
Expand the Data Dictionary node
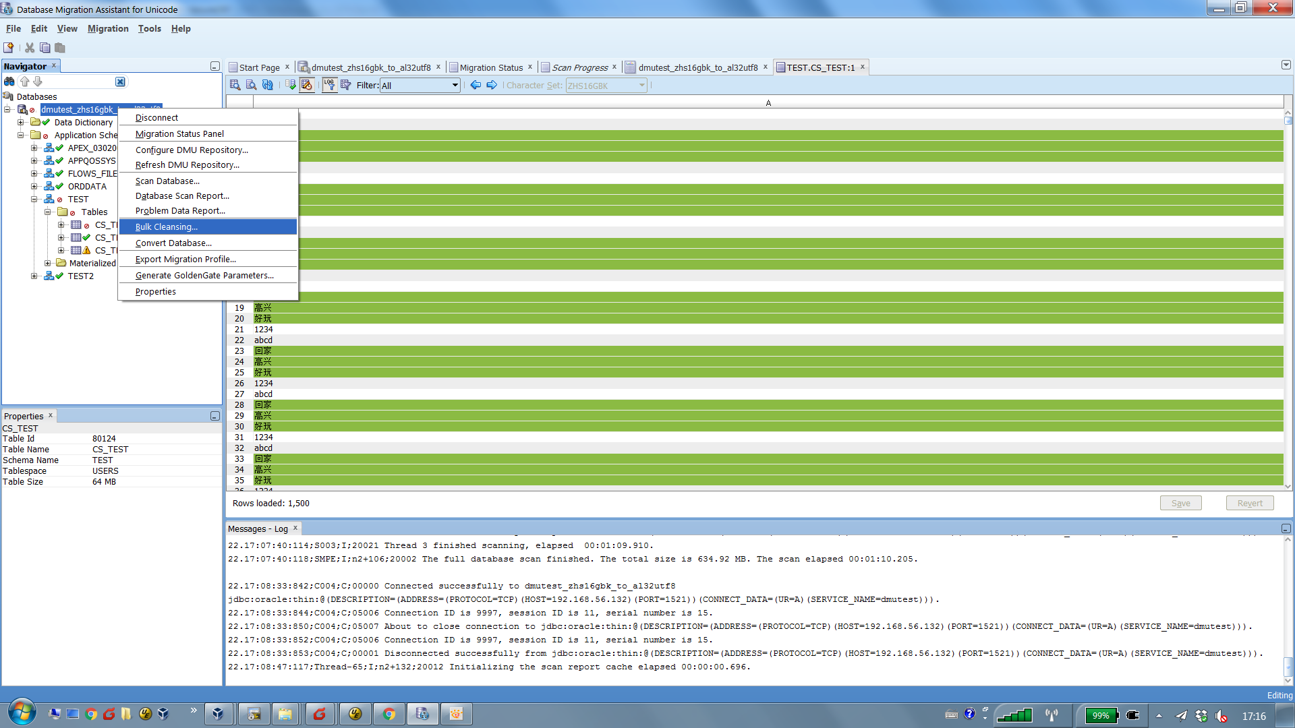point(21,122)
